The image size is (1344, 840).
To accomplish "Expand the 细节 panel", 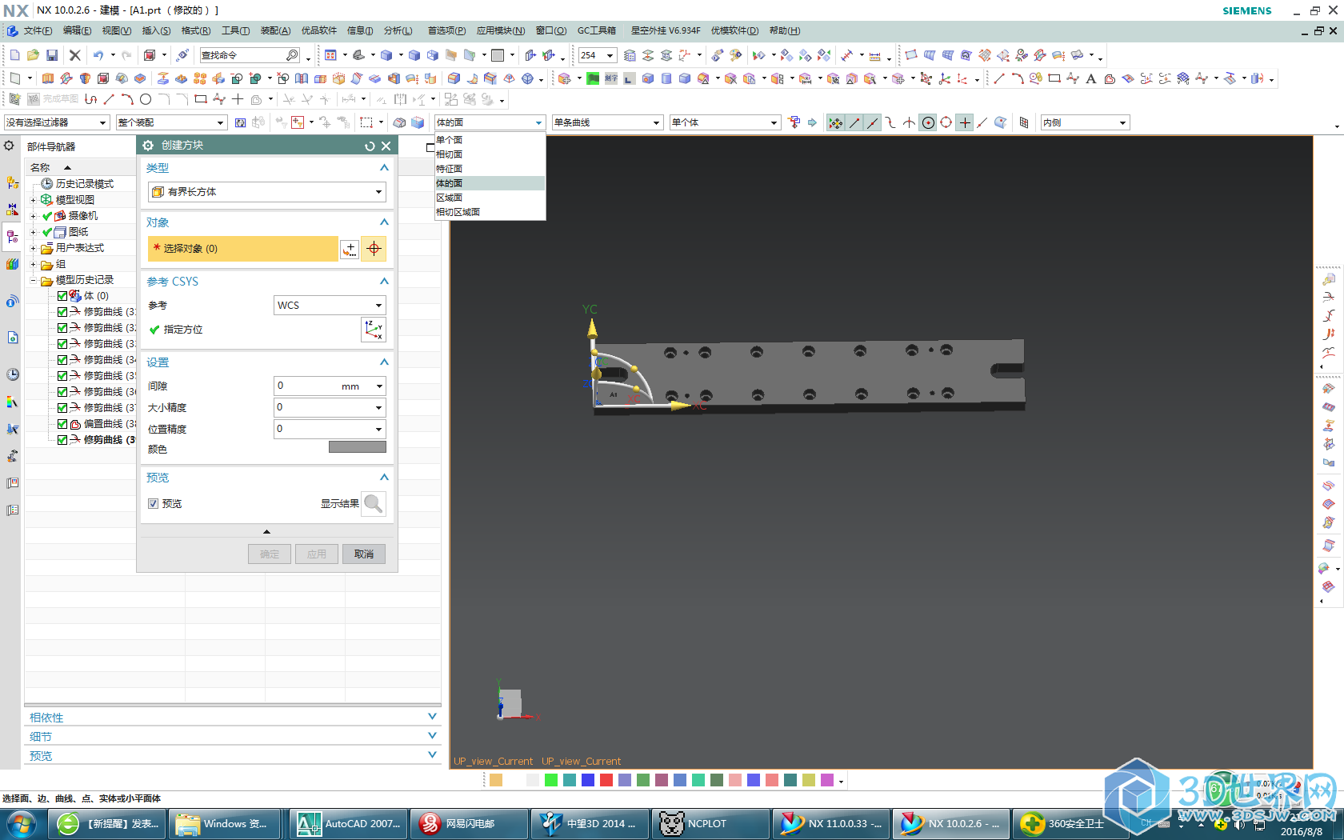I will 432,736.
